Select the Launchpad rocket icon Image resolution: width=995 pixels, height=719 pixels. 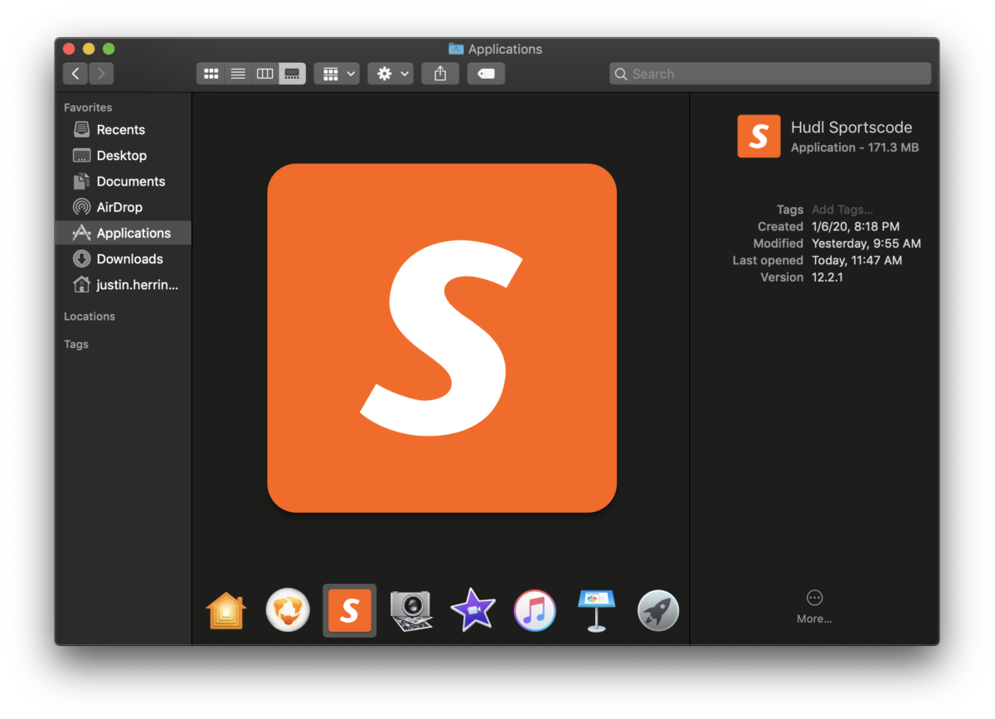pos(658,612)
